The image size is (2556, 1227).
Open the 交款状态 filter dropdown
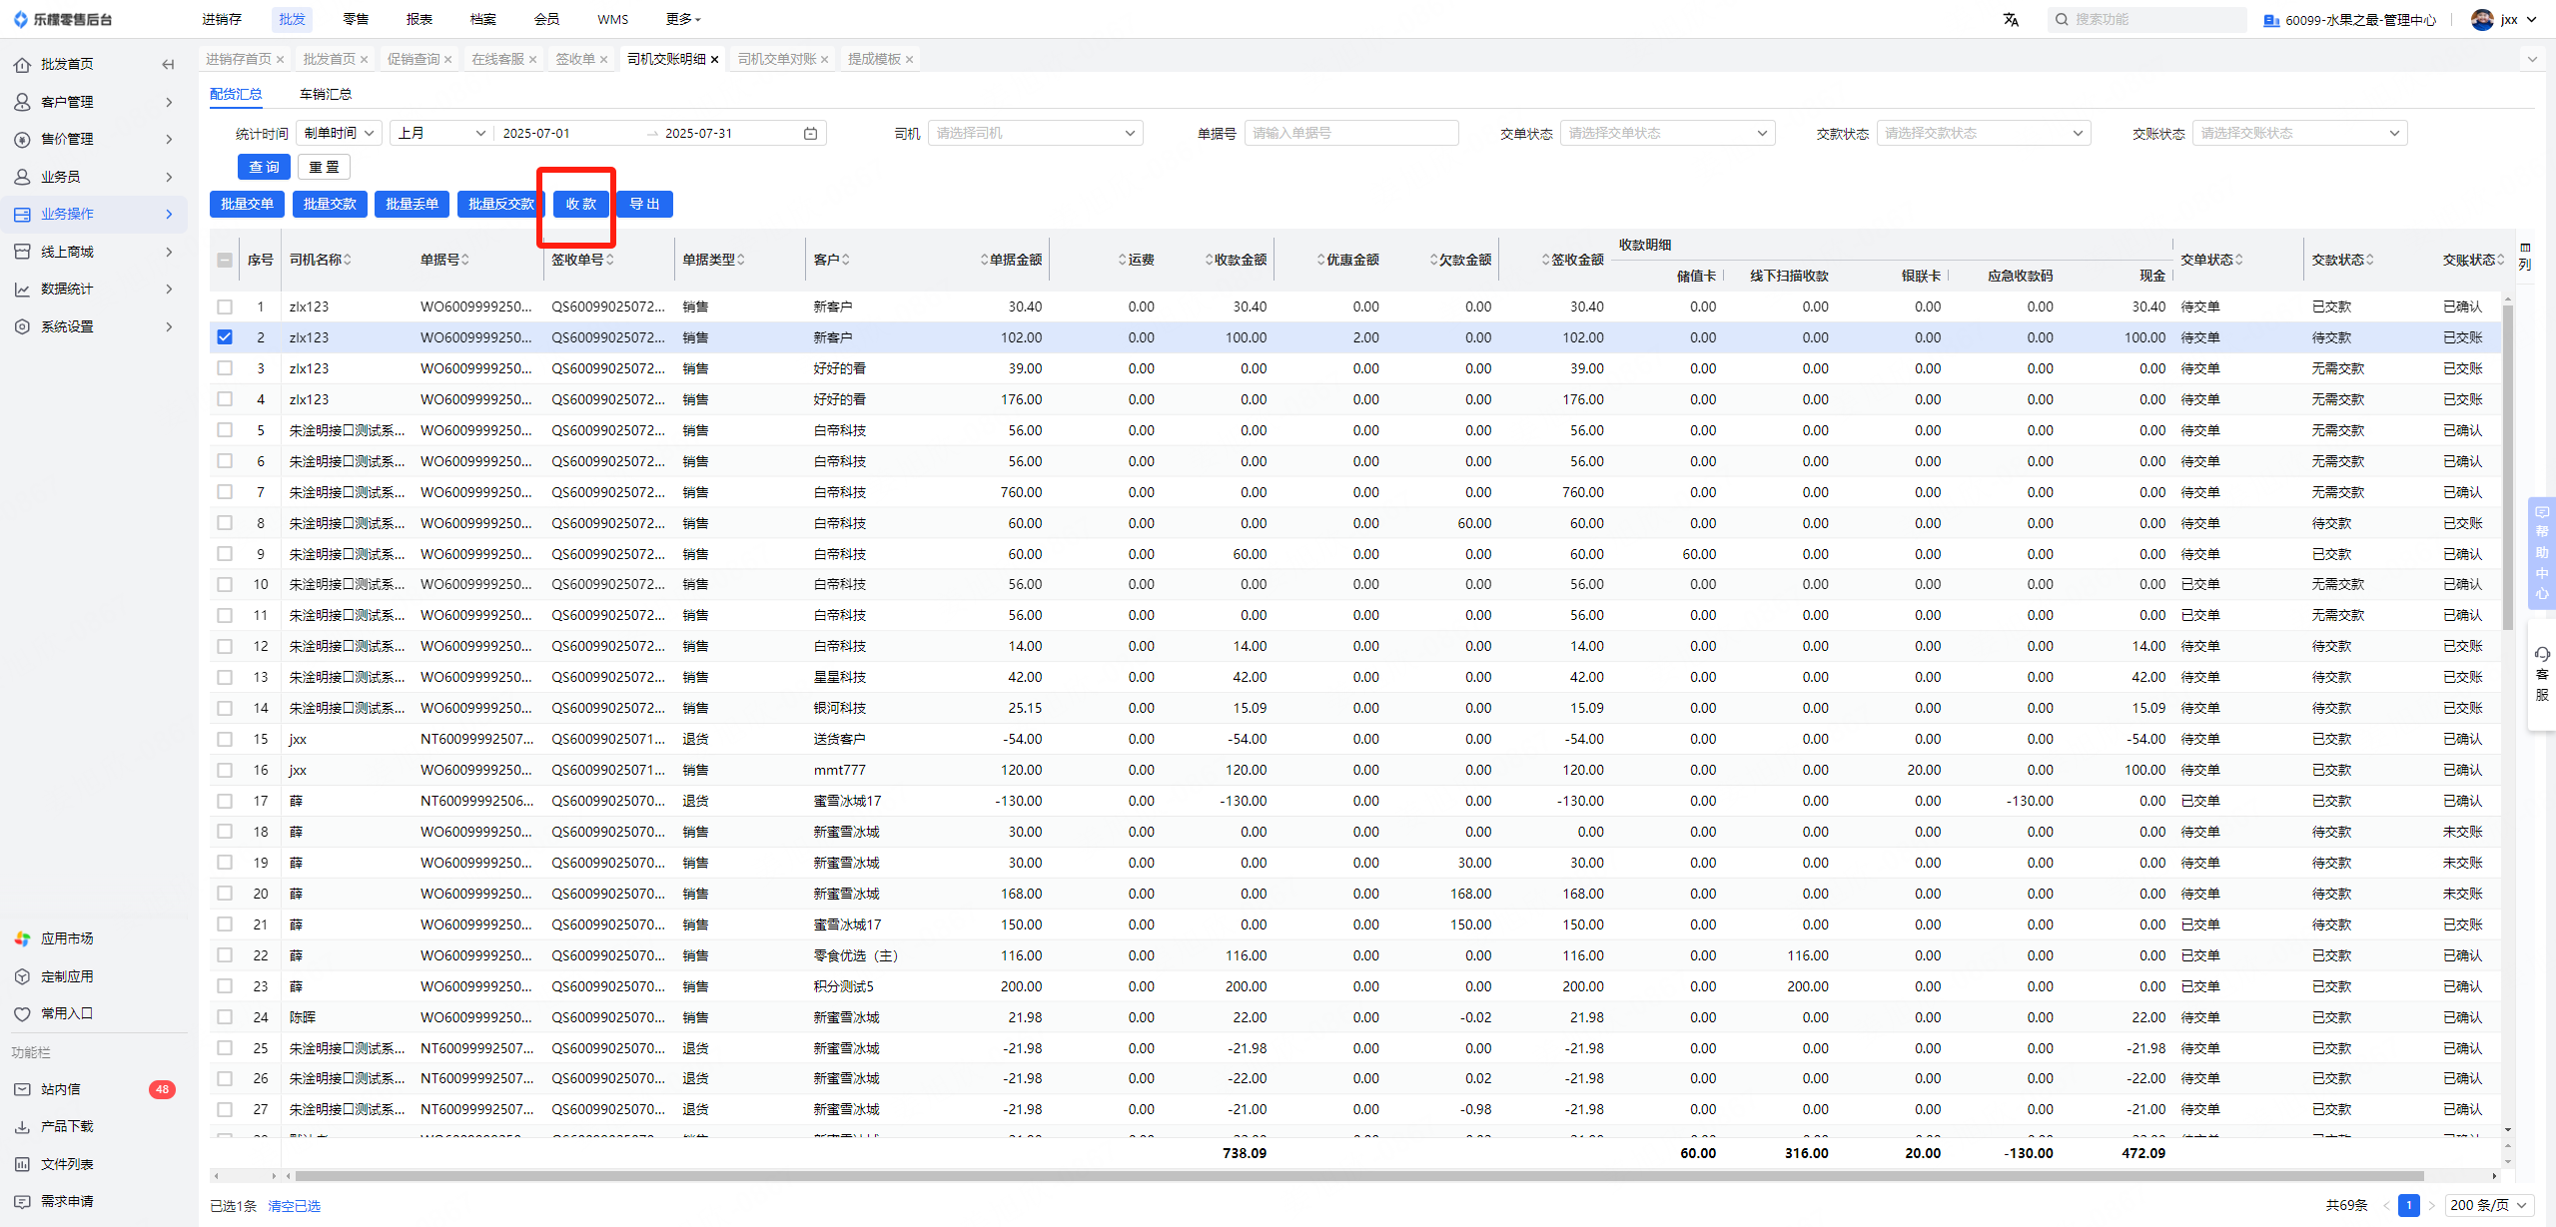click(x=1984, y=134)
